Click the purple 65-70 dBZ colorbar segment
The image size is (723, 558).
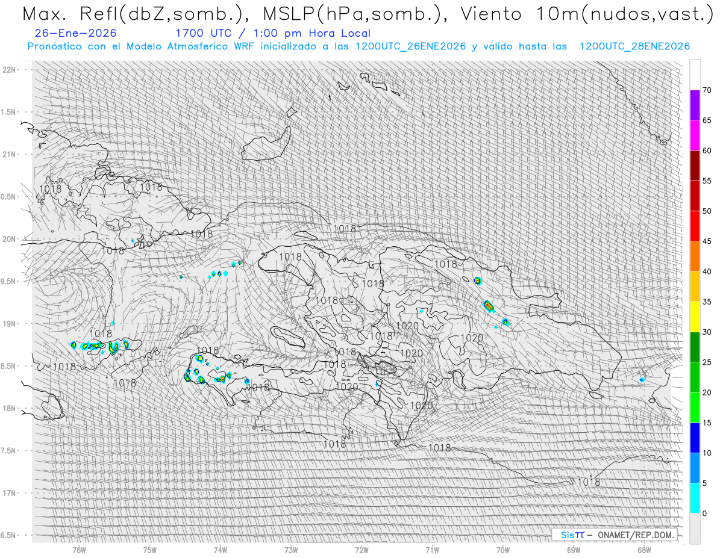695,105
